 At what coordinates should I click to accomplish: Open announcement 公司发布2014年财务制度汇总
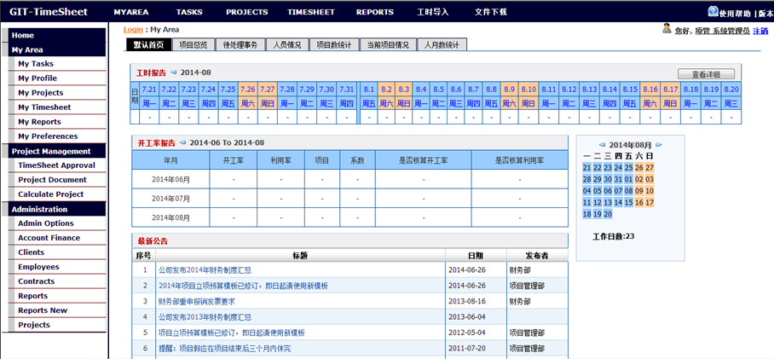point(203,269)
